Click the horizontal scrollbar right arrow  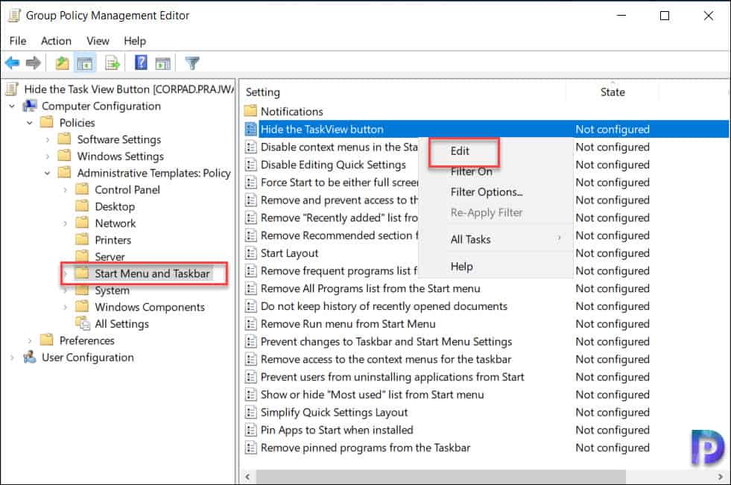pos(721,477)
